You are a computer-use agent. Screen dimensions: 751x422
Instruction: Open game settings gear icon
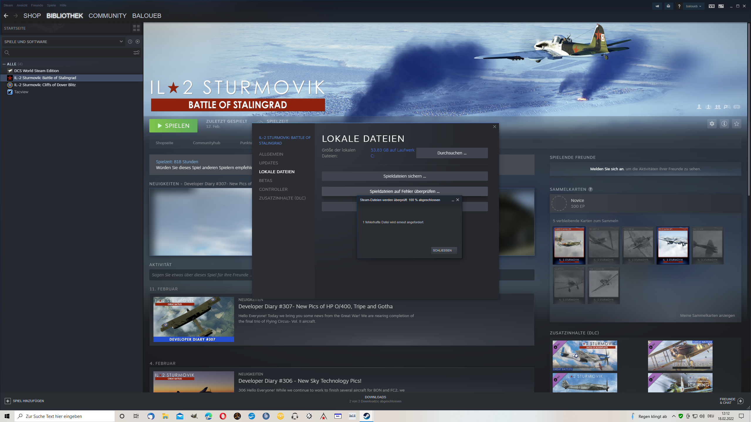pos(712,124)
